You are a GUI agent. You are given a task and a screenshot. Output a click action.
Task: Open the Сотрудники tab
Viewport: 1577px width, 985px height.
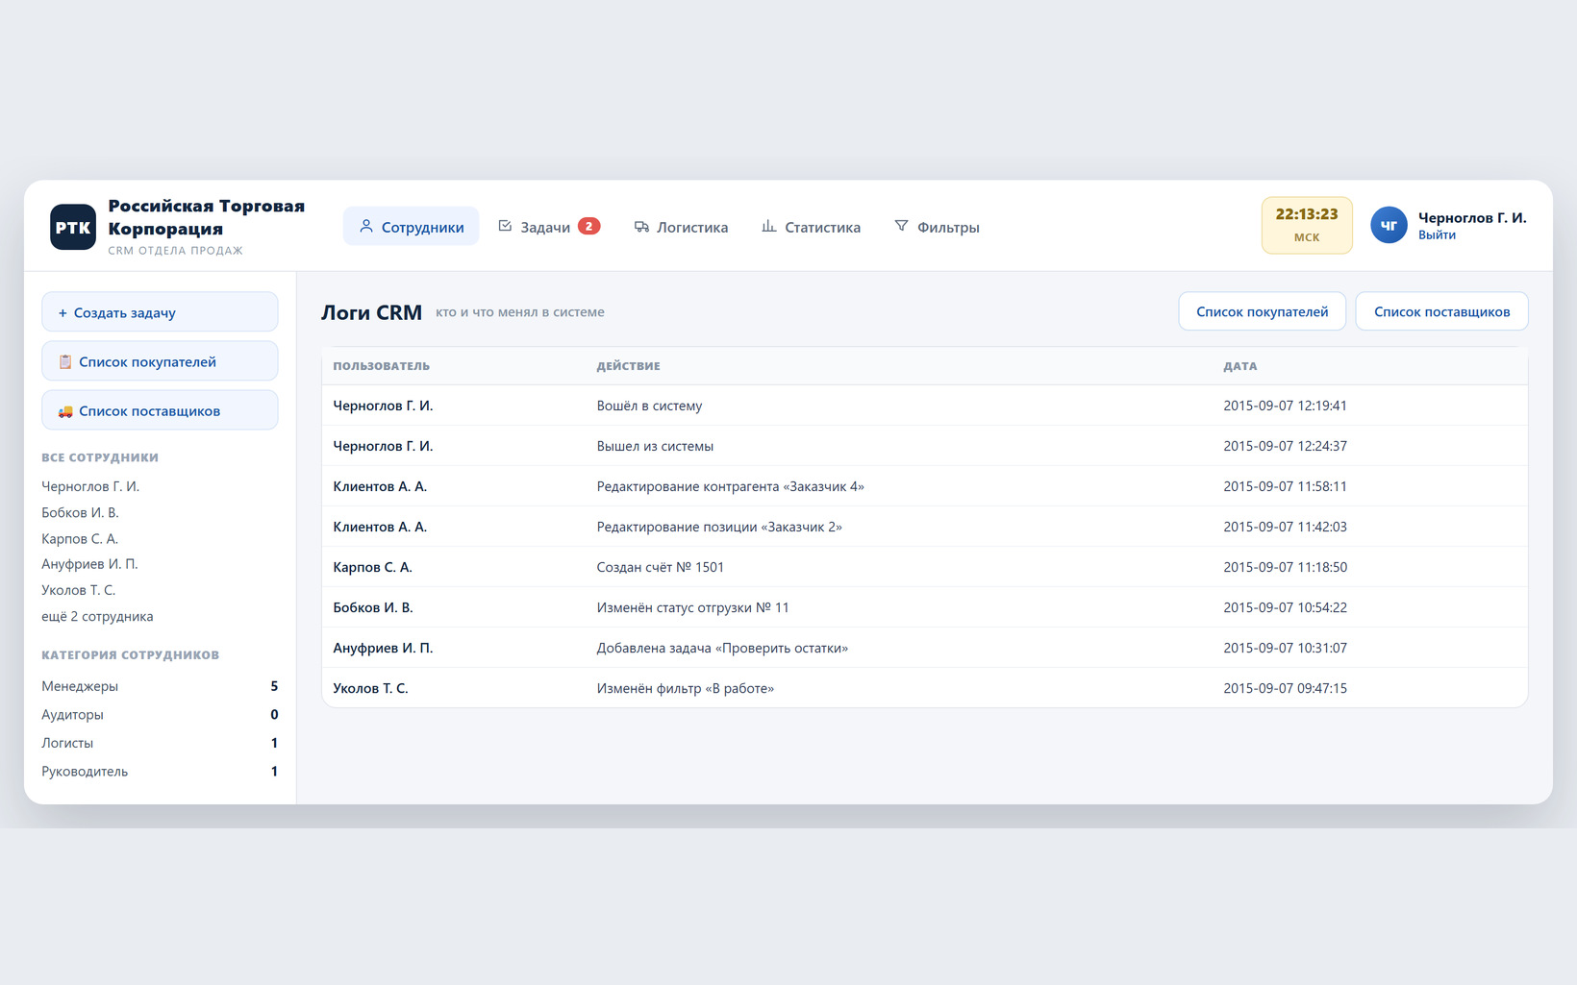click(411, 226)
